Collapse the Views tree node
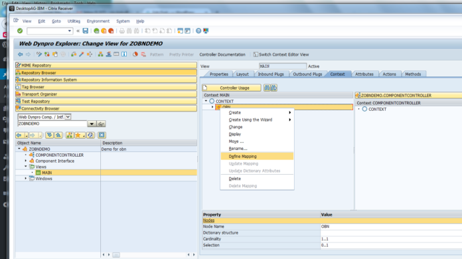This screenshot has height=259, width=462. (26, 167)
